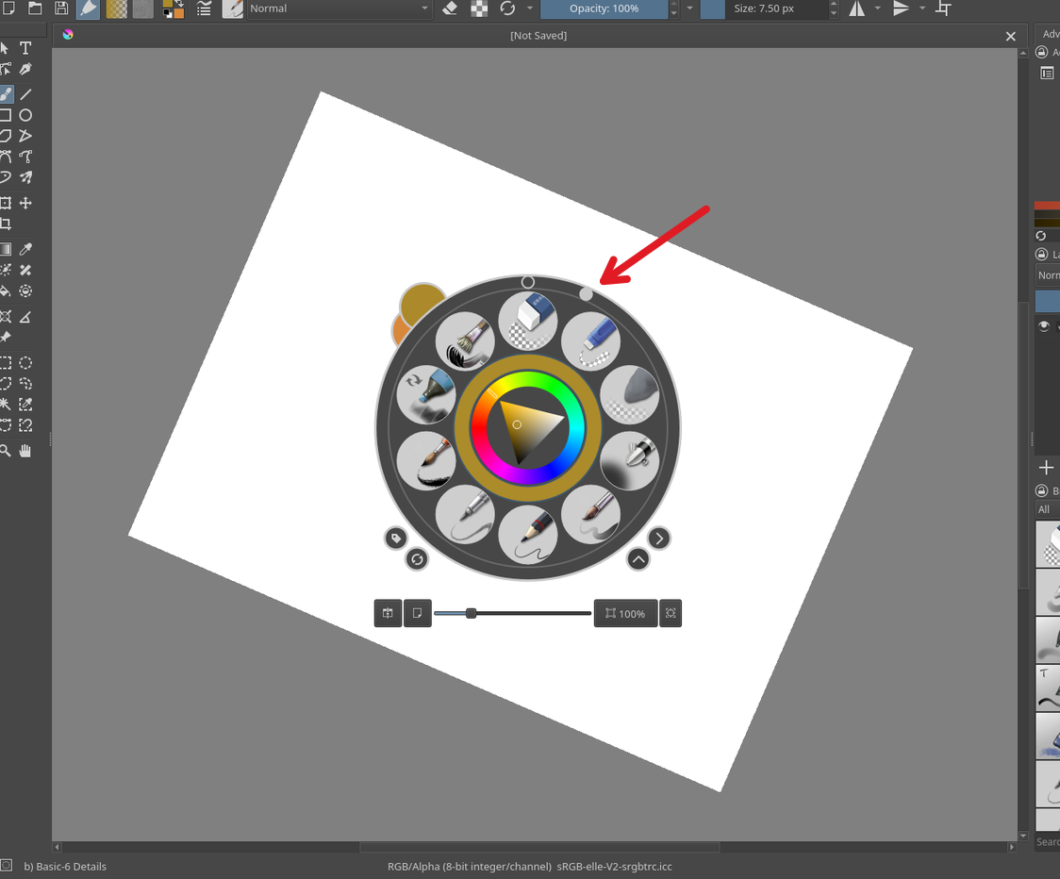
Task: Click the [Not Saved] document tab
Action: click(x=538, y=36)
